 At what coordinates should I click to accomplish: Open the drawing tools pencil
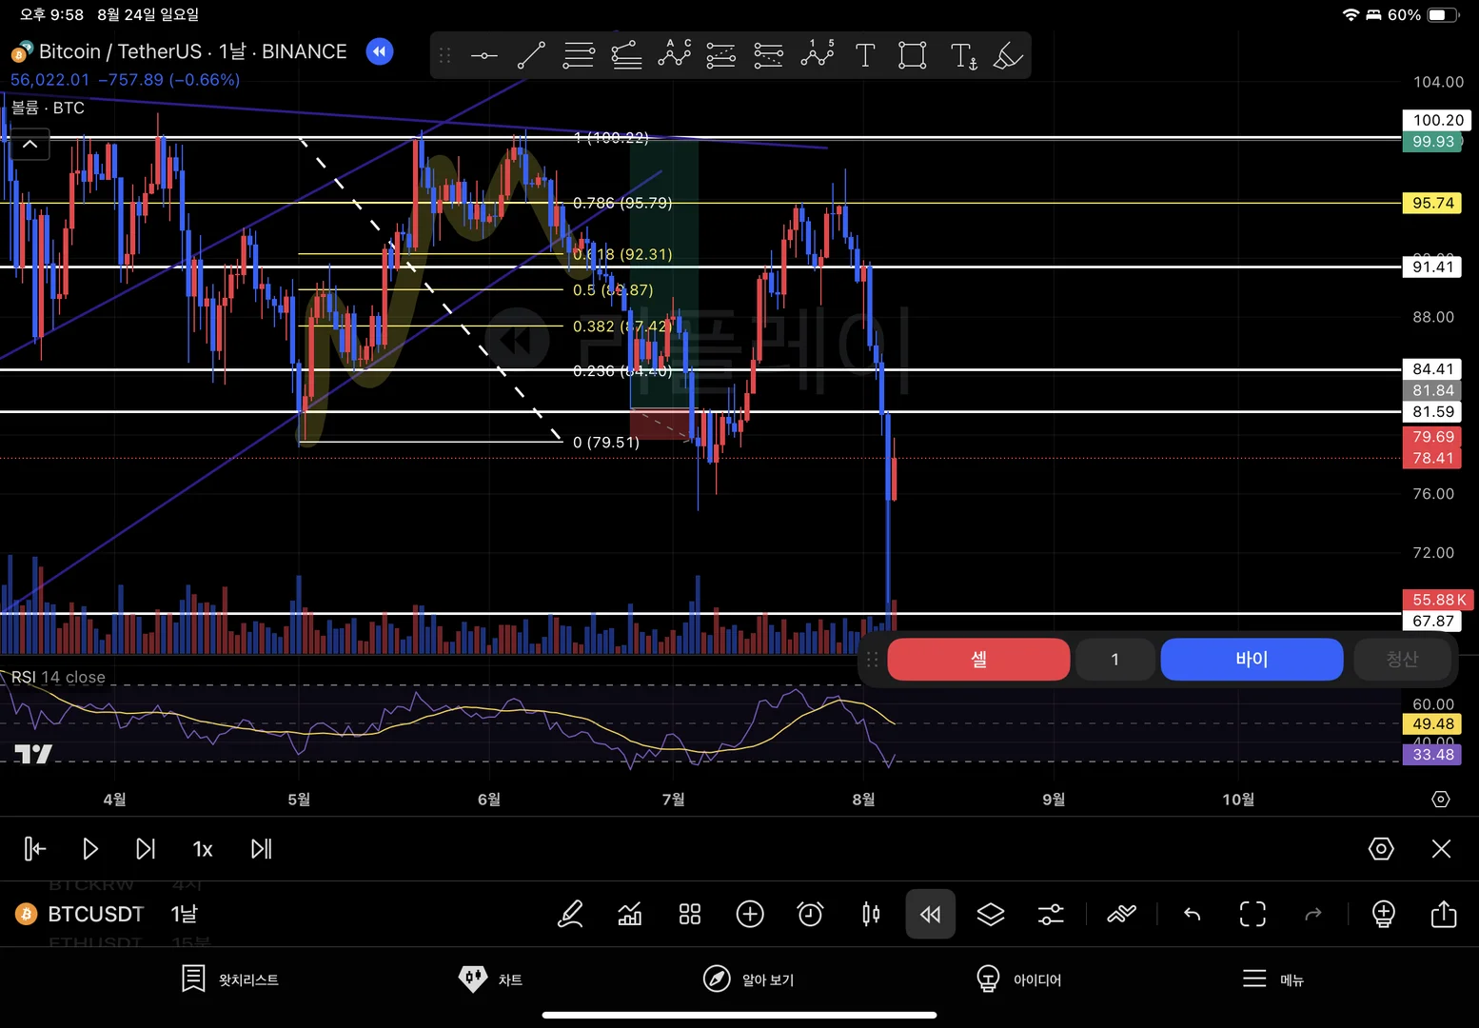(x=570, y=914)
